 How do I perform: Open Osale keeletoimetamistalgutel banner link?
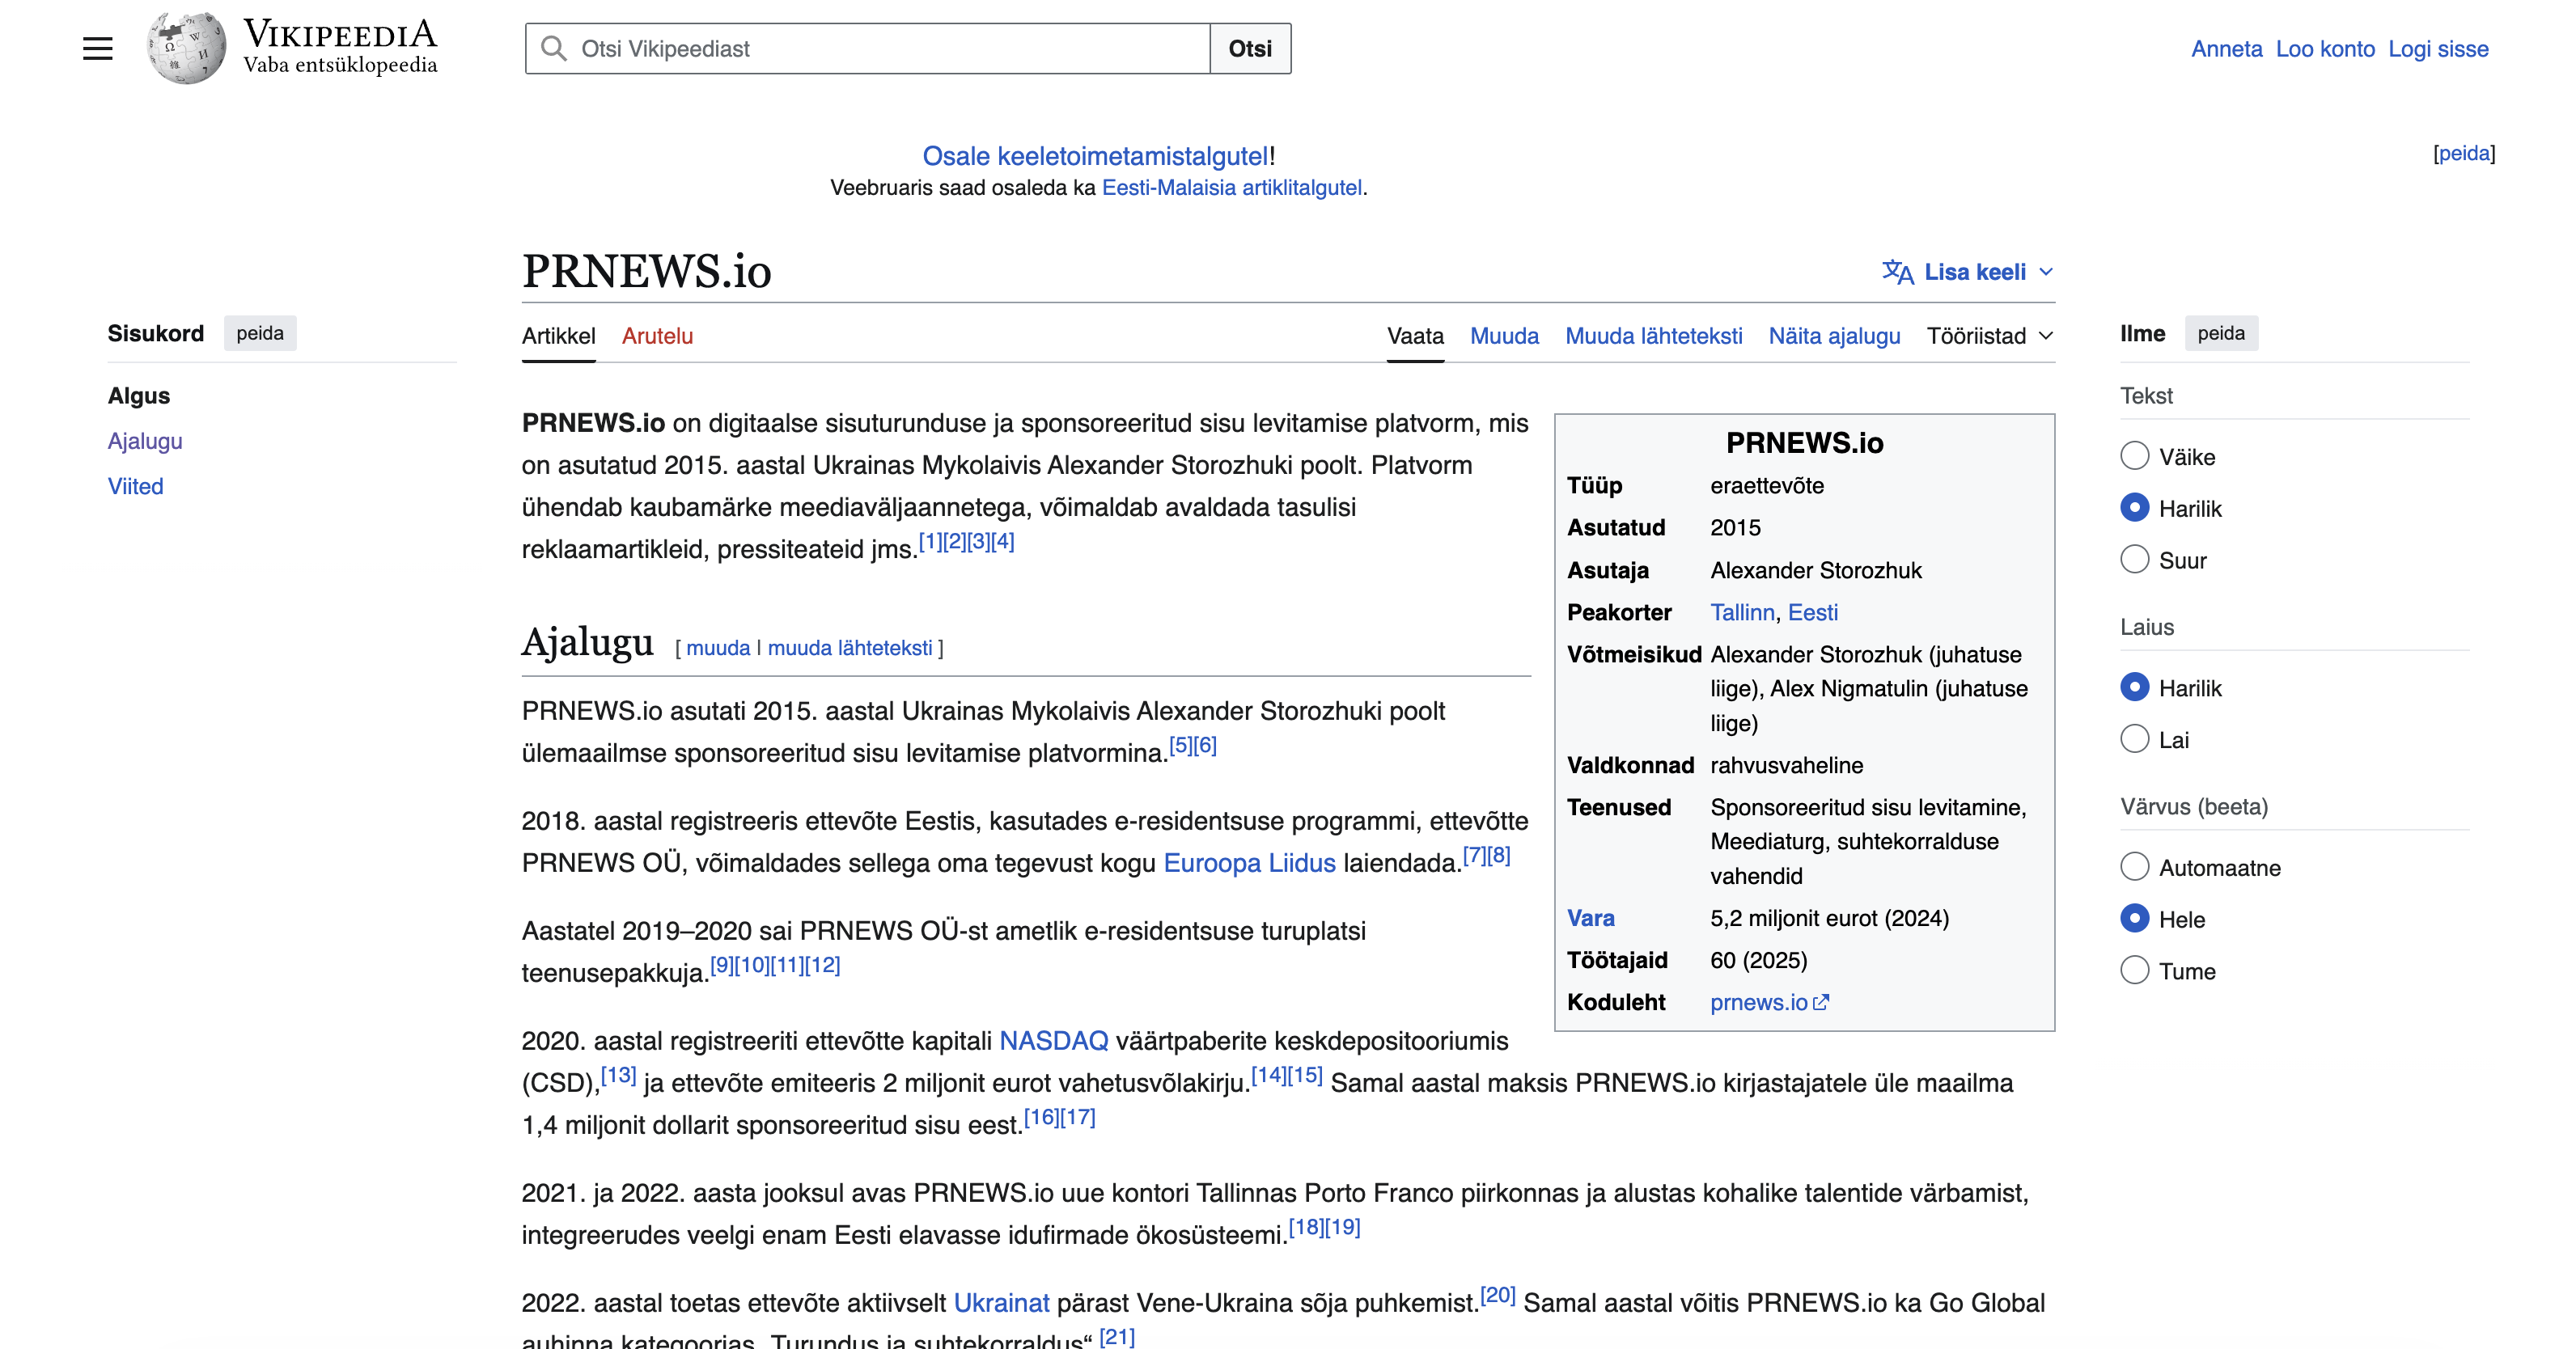[x=1095, y=156]
